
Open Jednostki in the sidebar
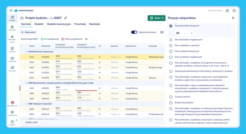(12, 59)
